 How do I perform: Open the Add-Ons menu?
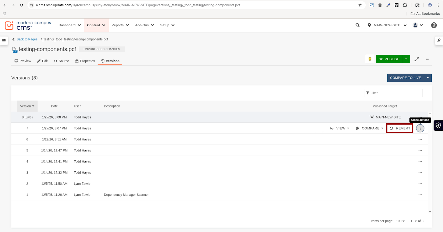(x=144, y=25)
